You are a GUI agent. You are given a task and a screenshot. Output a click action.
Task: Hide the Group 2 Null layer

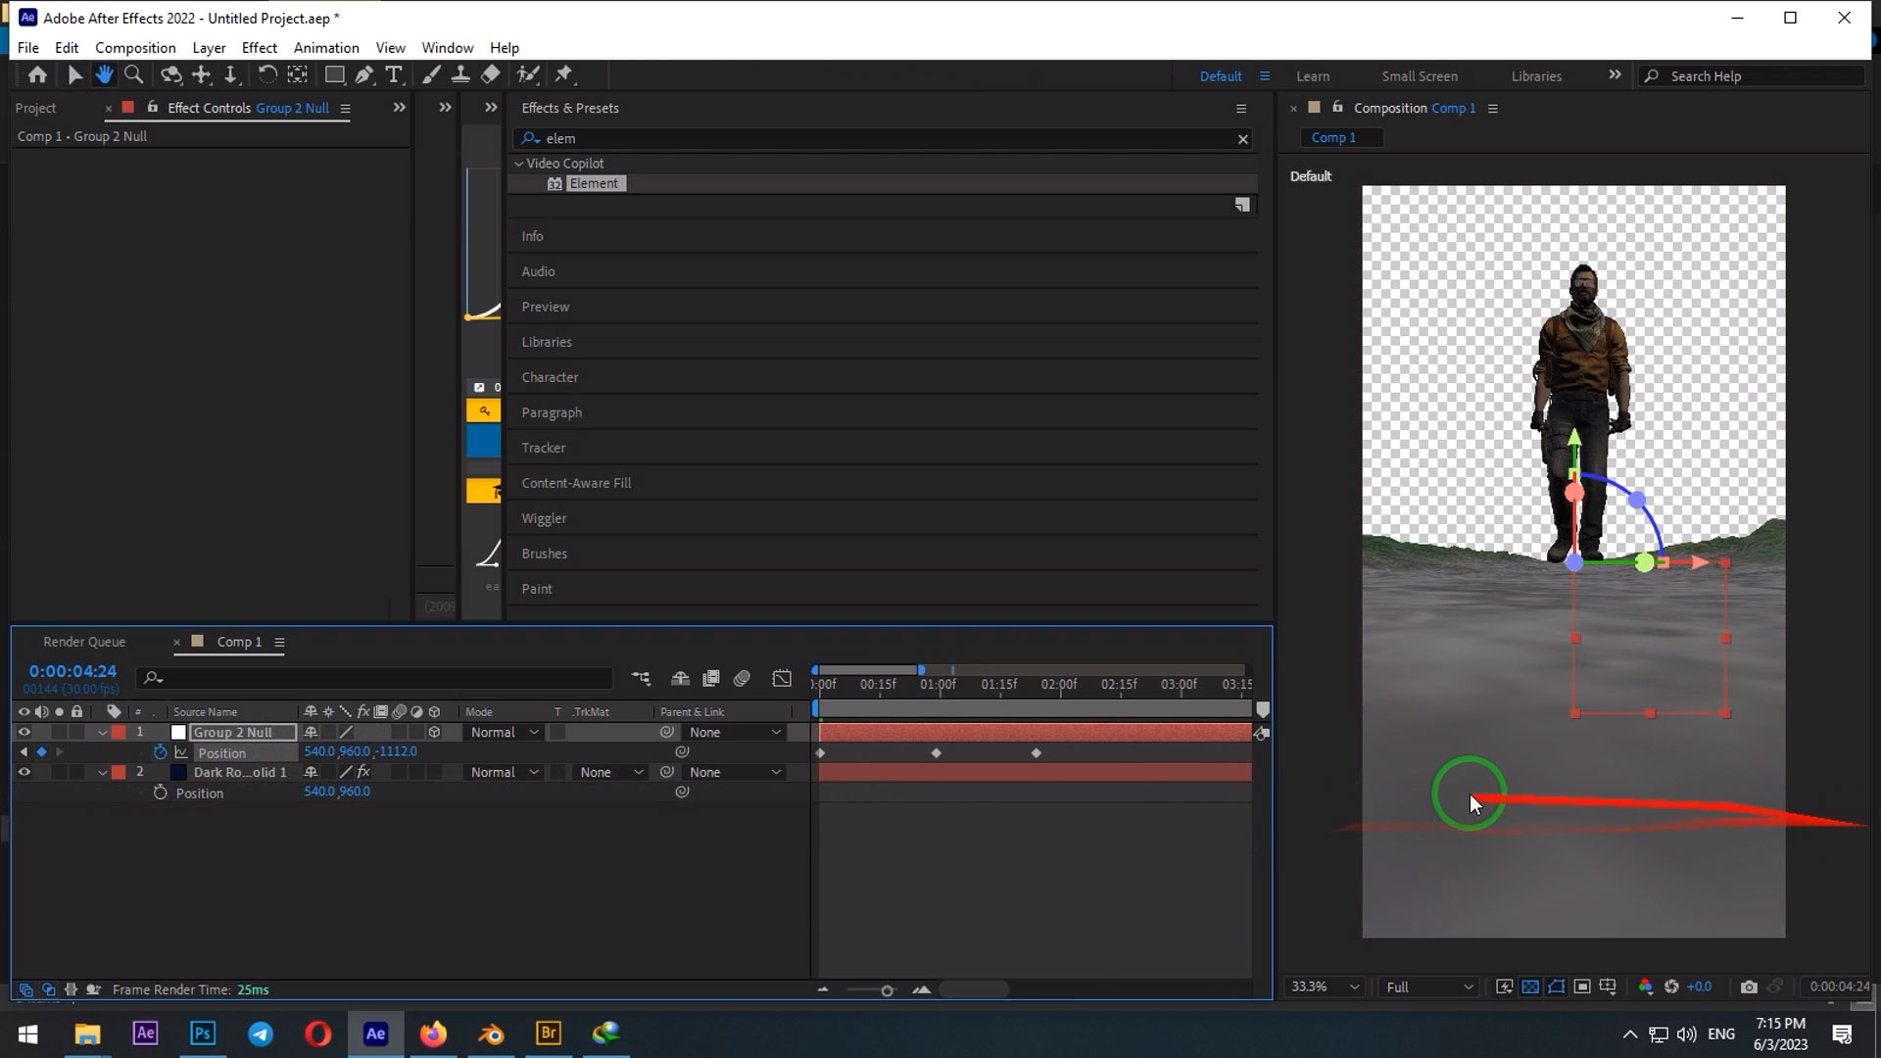click(24, 732)
